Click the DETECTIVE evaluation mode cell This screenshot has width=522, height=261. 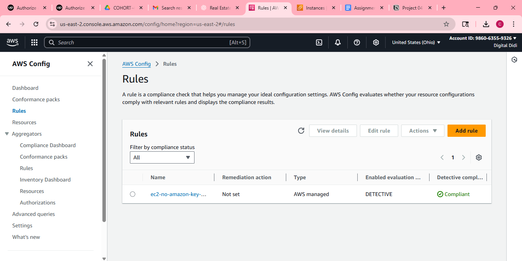click(x=379, y=194)
